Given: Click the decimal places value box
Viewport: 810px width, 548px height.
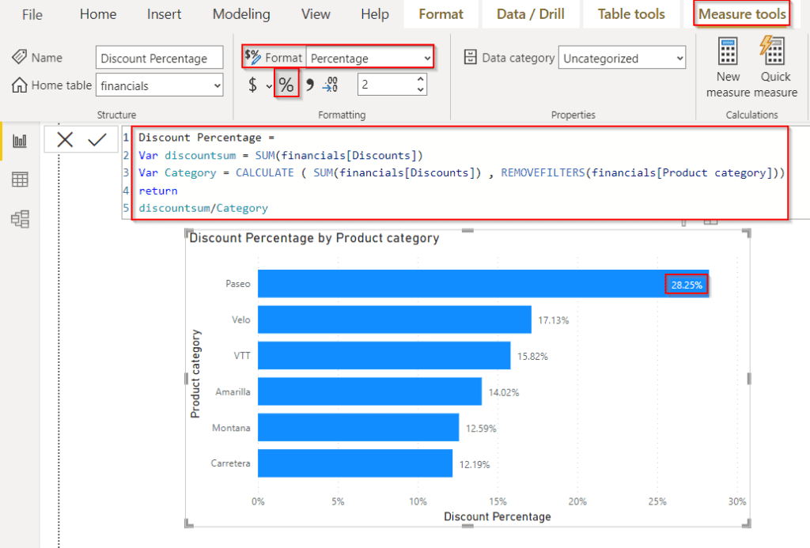Looking at the screenshot, I should click(x=386, y=85).
